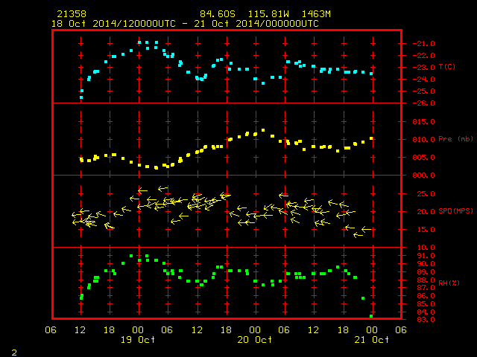Click the date range header line
477x357 pixels.
[x=185, y=24]
